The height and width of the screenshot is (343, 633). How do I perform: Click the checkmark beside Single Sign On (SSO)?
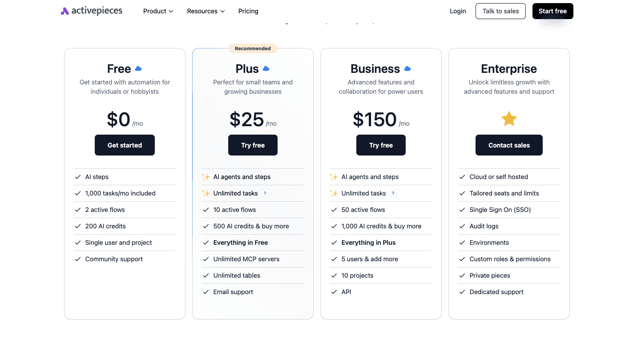pyautogui.click(x=462, y=209)
